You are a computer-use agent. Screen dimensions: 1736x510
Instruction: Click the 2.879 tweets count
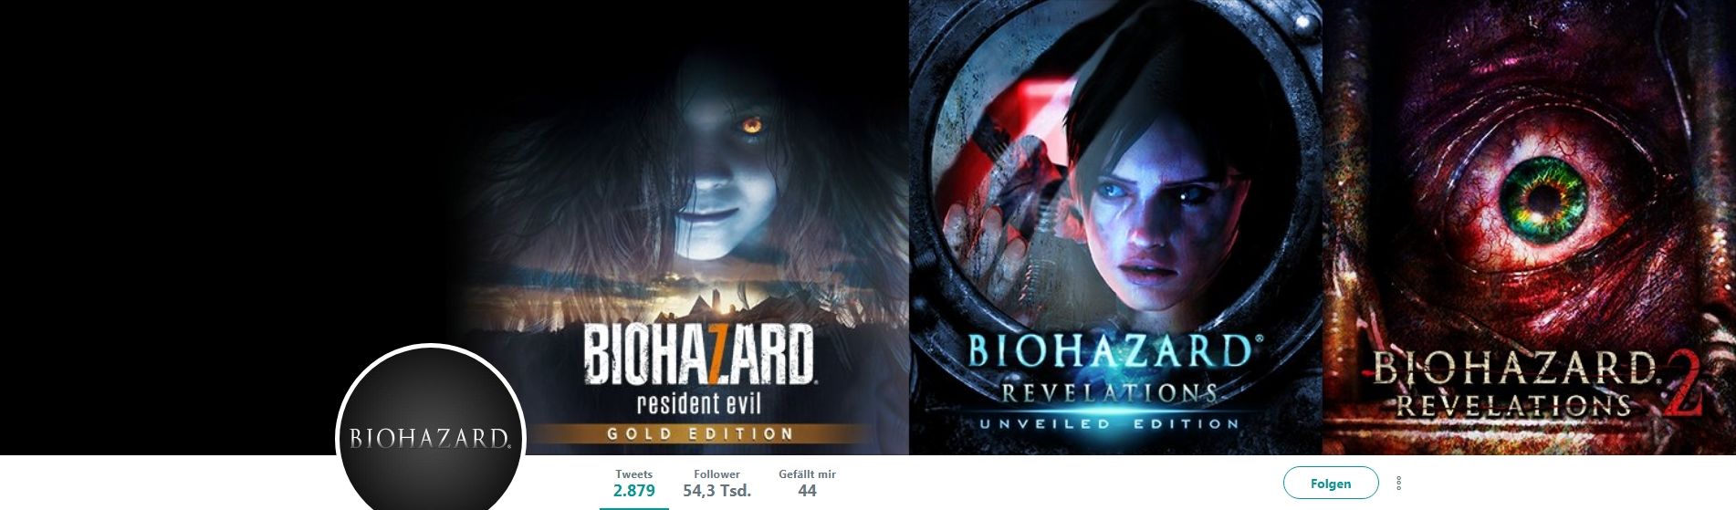(633, 491)
